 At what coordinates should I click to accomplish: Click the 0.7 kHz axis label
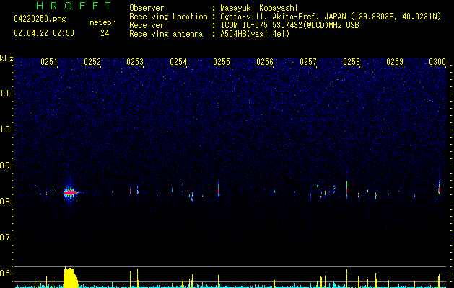[6, 238]
